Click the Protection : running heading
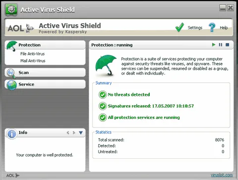Image resolution: width=238 pixels, height=180 pixels. tap(112, 45)
